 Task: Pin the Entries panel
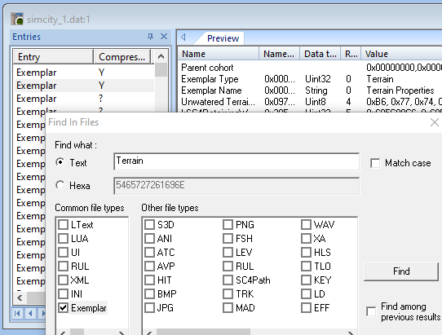pos(151,37)
